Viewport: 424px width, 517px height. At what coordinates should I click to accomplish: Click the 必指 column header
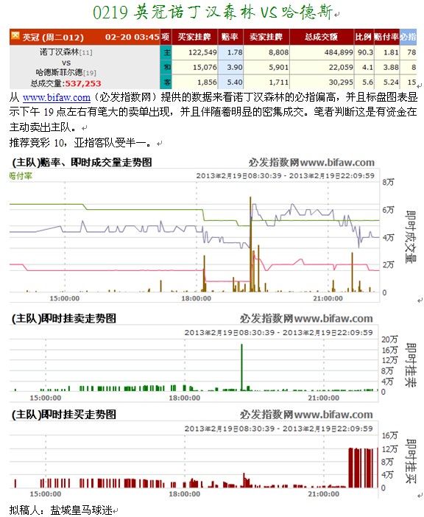(x=409, y=37)
